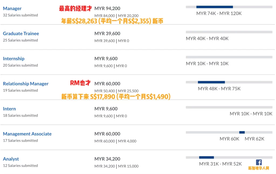Screen dimensions: 276x174
Task: Open the Relationship Manager salary link
Action: coord(26,83)
